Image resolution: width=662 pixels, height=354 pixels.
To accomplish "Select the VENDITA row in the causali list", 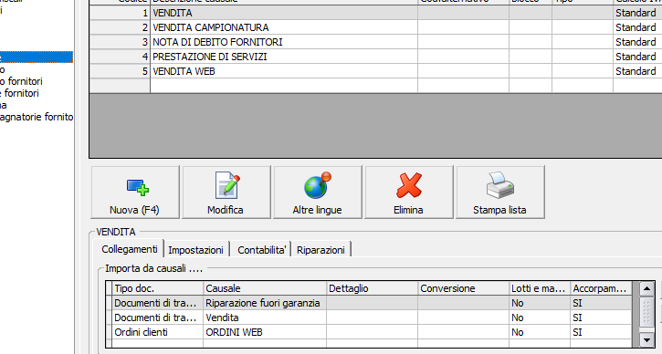I will point(376,13).
